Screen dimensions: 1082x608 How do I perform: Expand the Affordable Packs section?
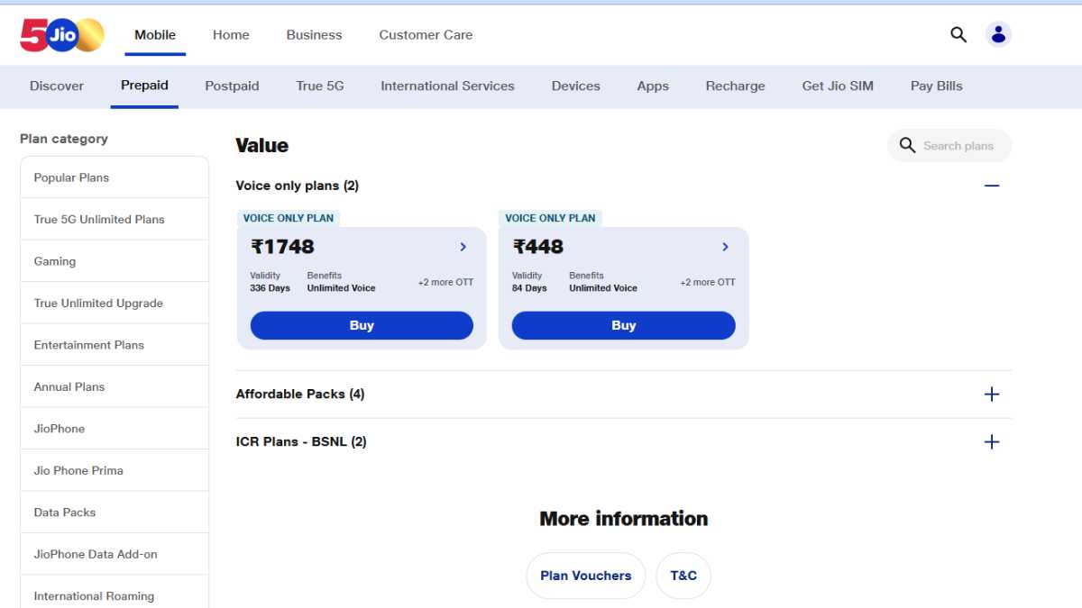click(992, 395)
